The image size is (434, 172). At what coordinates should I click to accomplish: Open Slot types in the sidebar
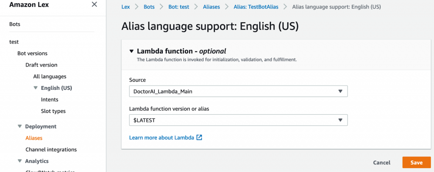(x=53, y=111)
